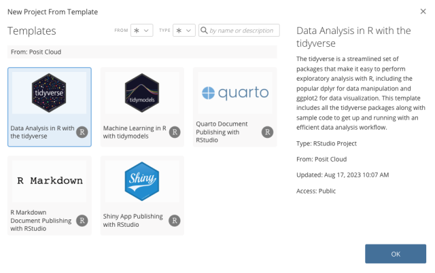This screenshot has width=435, height=273.
Task: Click the R badge on the R Markdown card
Action: pos(82,221)
